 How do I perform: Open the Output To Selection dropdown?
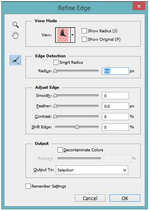(92, 170)
